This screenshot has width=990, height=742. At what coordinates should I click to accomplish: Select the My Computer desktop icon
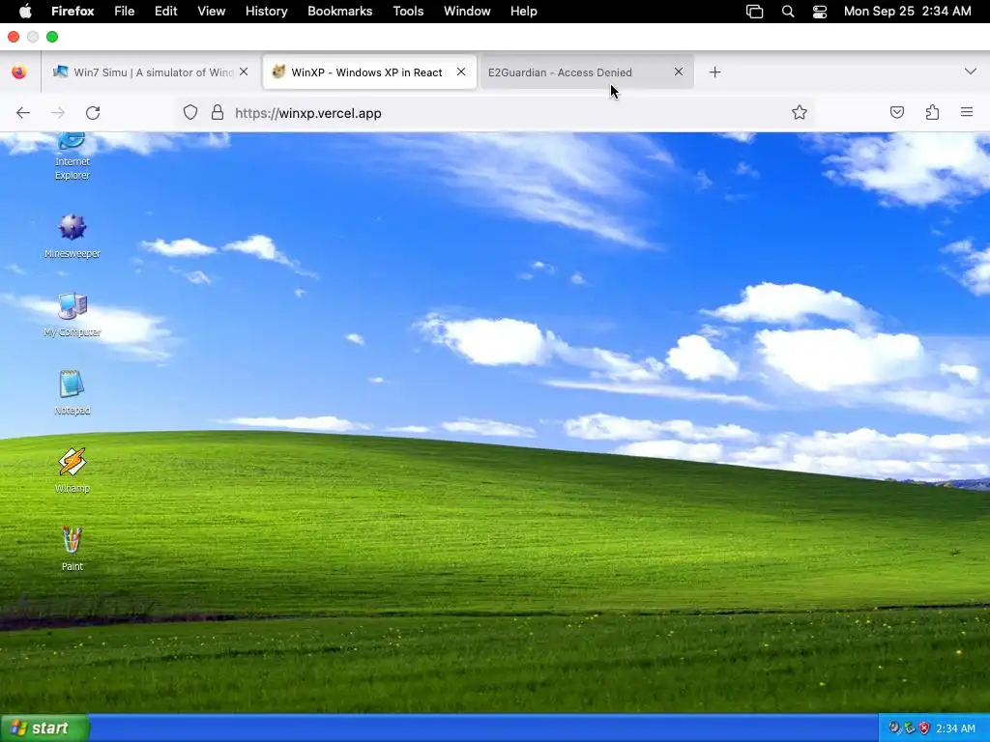tap(72, 314)
